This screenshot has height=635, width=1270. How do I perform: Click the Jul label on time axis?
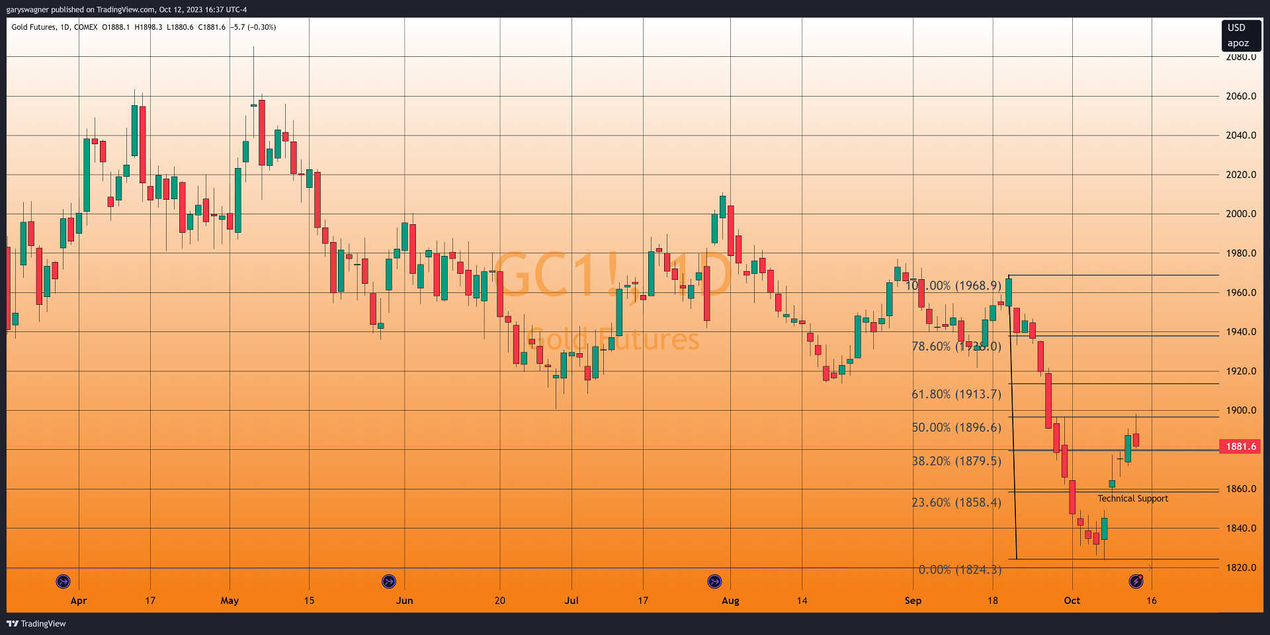pyautogui.click(x=571, y=601)
